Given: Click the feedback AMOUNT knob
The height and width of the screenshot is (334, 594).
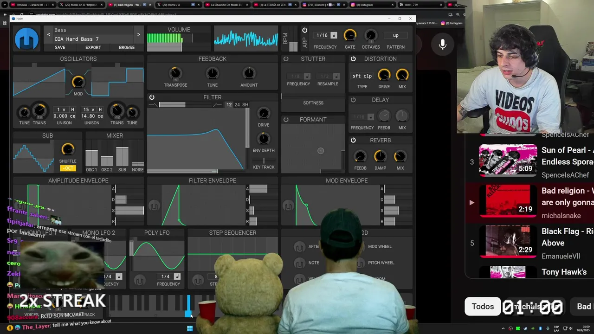Looking at the screenshot, I should (x=249, y=73).
